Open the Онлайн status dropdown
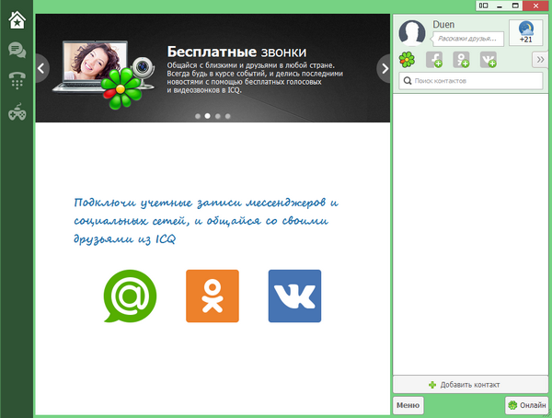This screenshot has height=418, width=552. (526, 404)
